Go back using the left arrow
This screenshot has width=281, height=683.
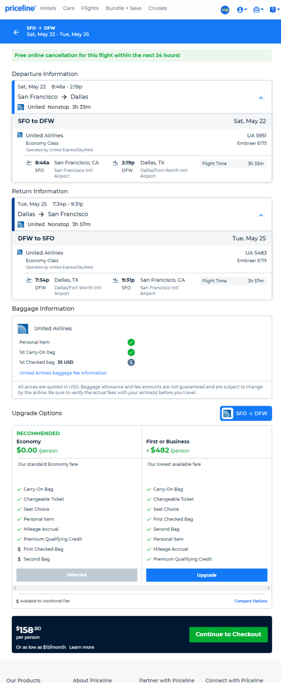[16, 32]
